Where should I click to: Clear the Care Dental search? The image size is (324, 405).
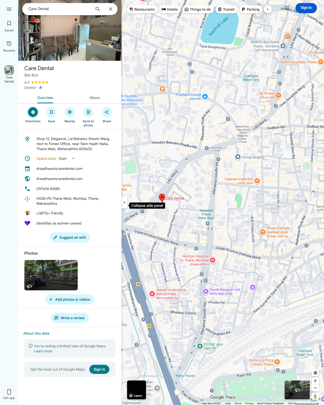[x=111, y=9]
